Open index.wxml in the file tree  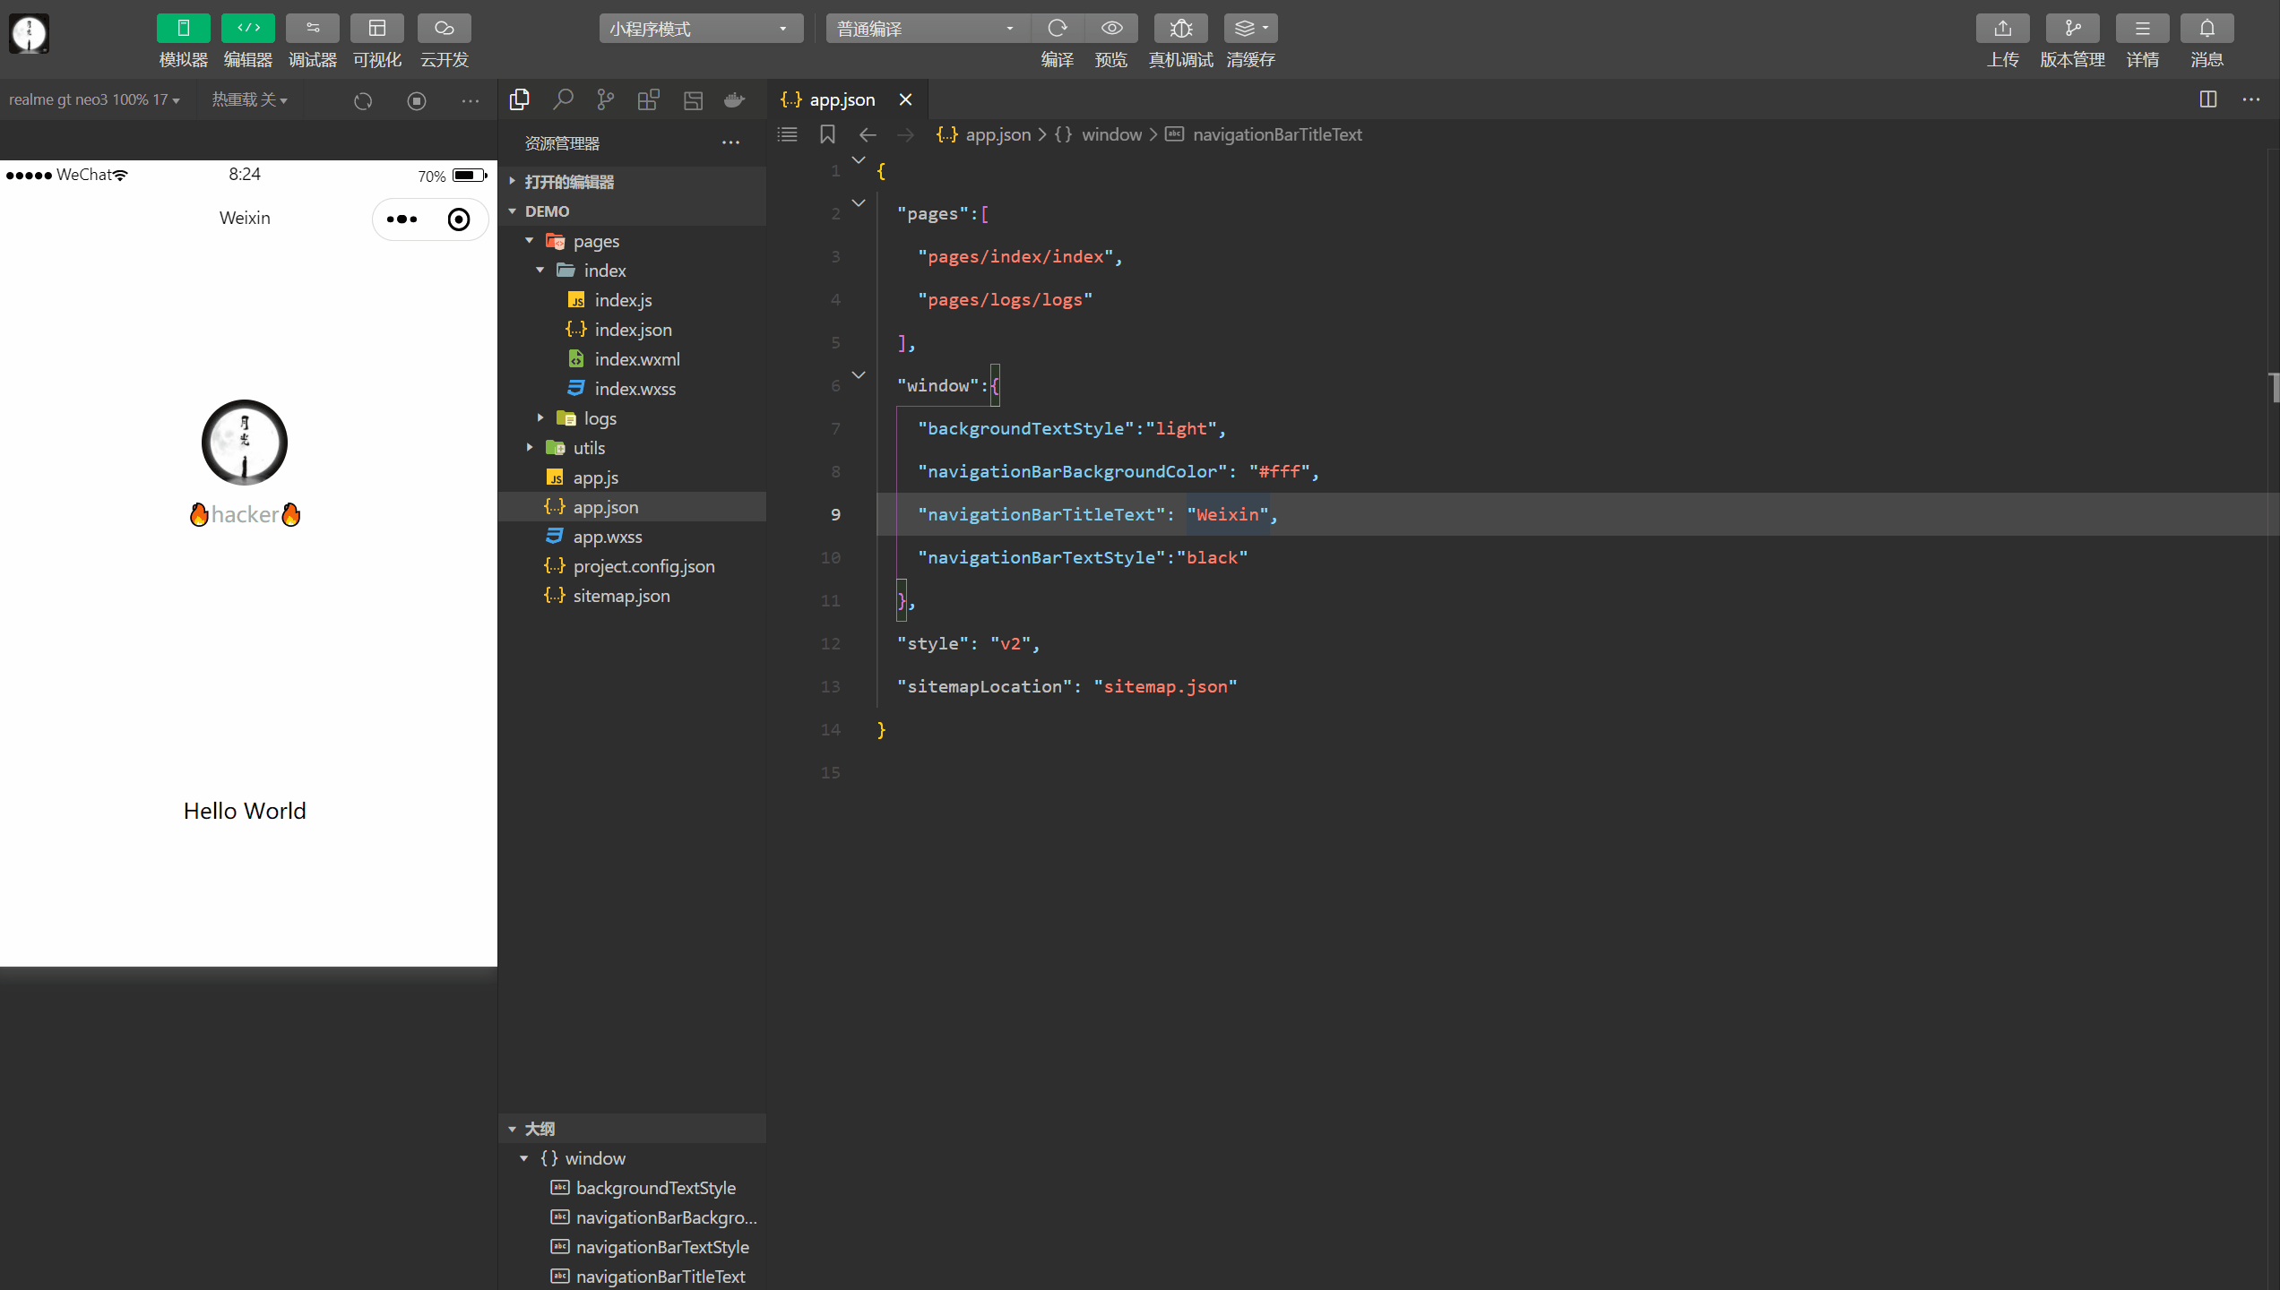tap(636, 359)
